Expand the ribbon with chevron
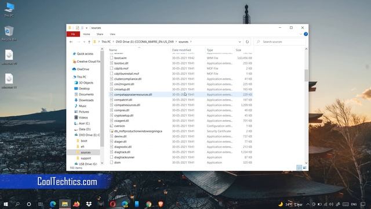The height and width of the screenshot is (209, 371). [301, 34]
